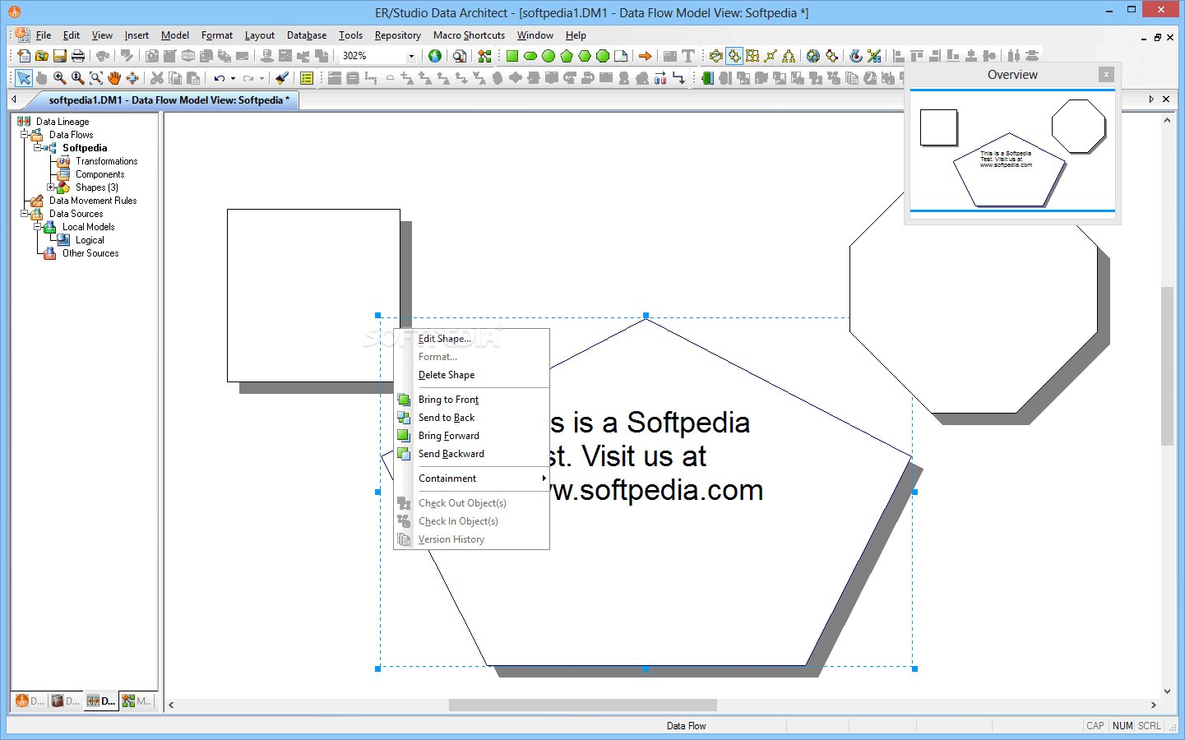
Task: Select the orange arrow connector tool
Action: coord(646,56)
